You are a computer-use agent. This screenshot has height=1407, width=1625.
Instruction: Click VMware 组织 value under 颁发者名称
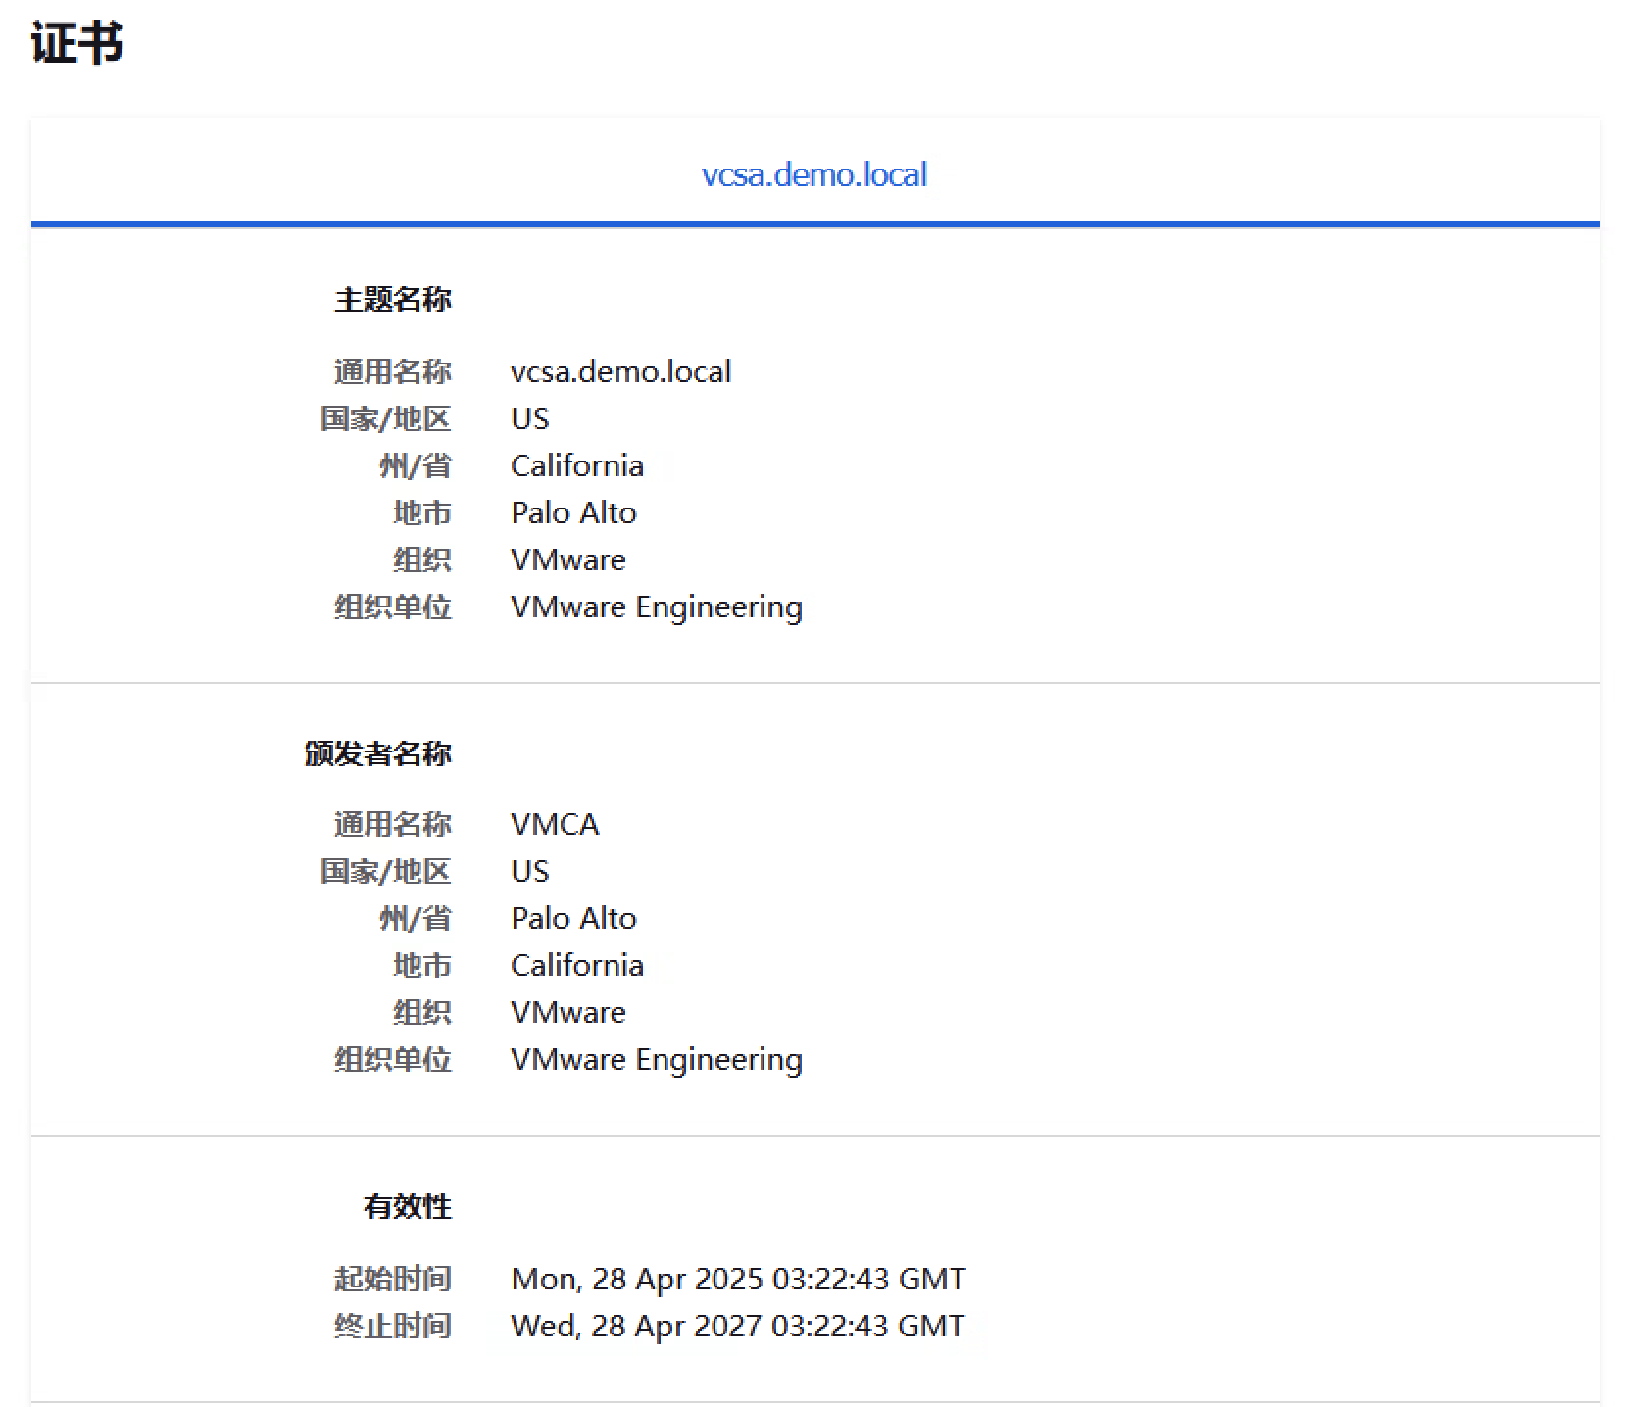click(x=567, y=1012)
